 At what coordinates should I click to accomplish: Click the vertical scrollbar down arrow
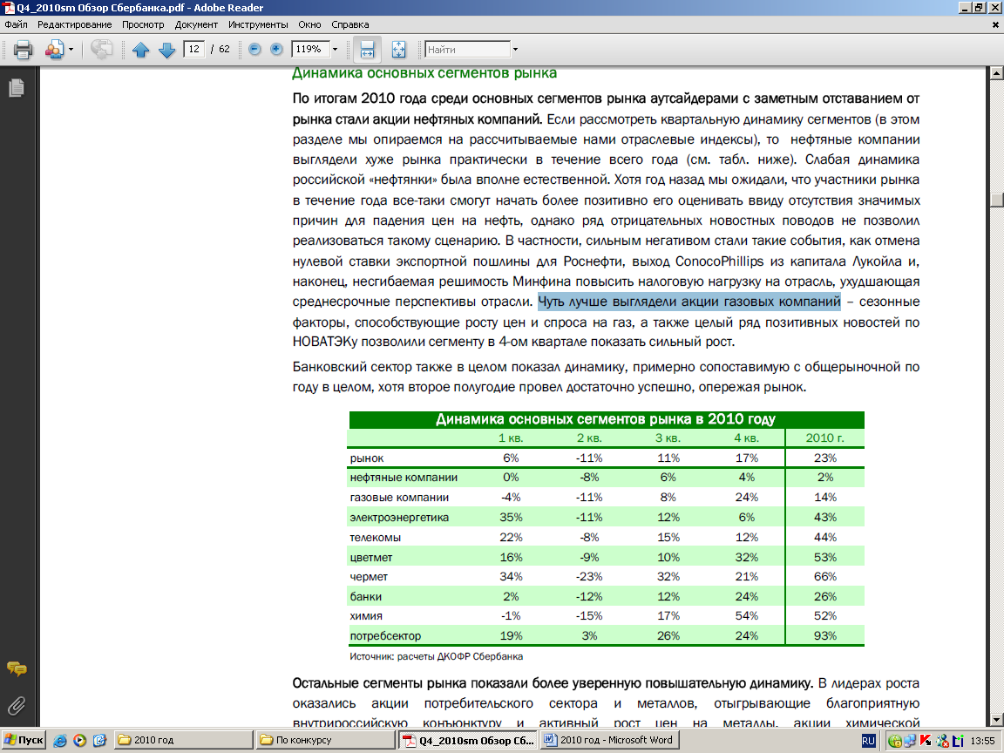pos(996,720)
